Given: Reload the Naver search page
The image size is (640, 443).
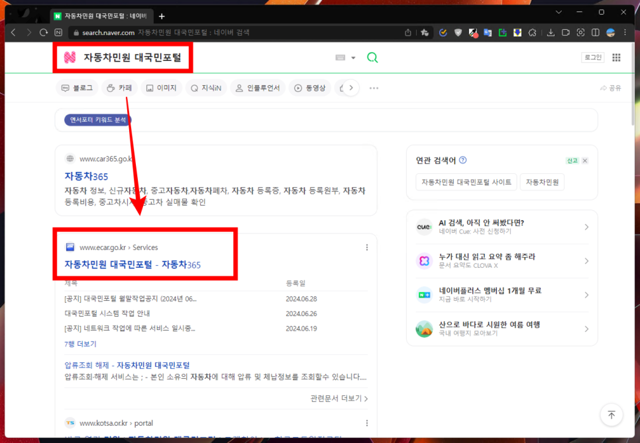Looking at the screenshot, I should 44,32.
